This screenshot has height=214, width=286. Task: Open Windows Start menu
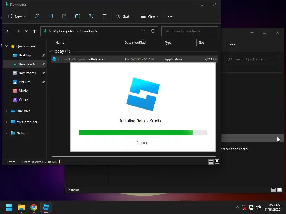pyautogui.click(x=9, y=207)
